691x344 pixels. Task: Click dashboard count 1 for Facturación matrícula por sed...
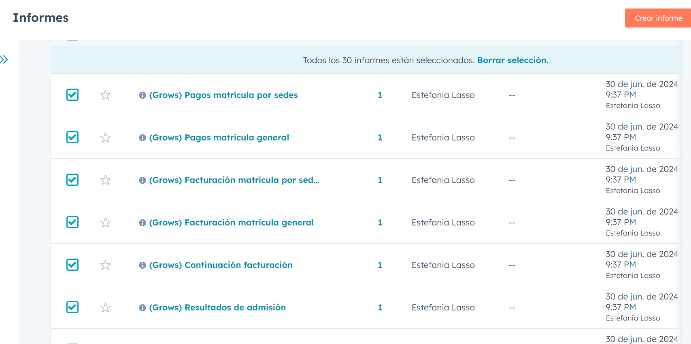[380, 180]
